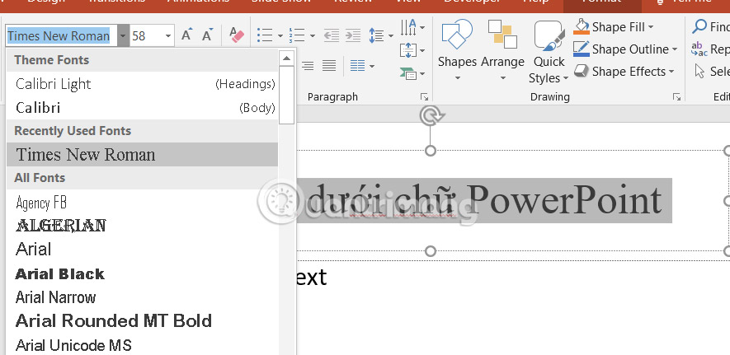Open the Convert to SmartArt dropdown arrow
Screen dimensions: 730x355
pyautogui.click(x=422, y=73)
